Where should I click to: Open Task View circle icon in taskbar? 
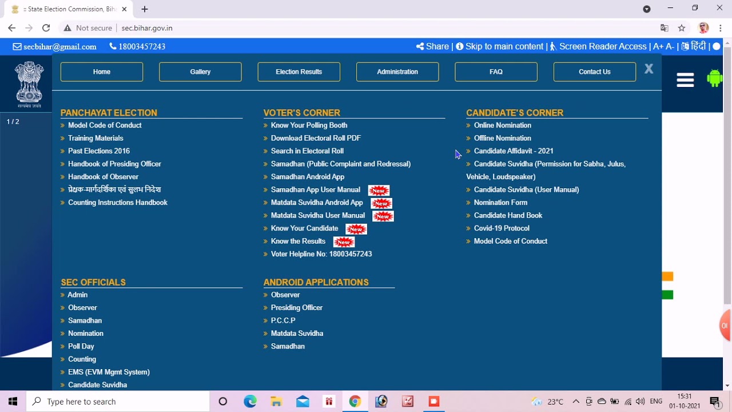click(x=223, y=402)
